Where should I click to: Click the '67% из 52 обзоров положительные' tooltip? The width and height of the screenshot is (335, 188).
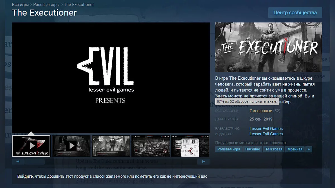coord(247,102)
